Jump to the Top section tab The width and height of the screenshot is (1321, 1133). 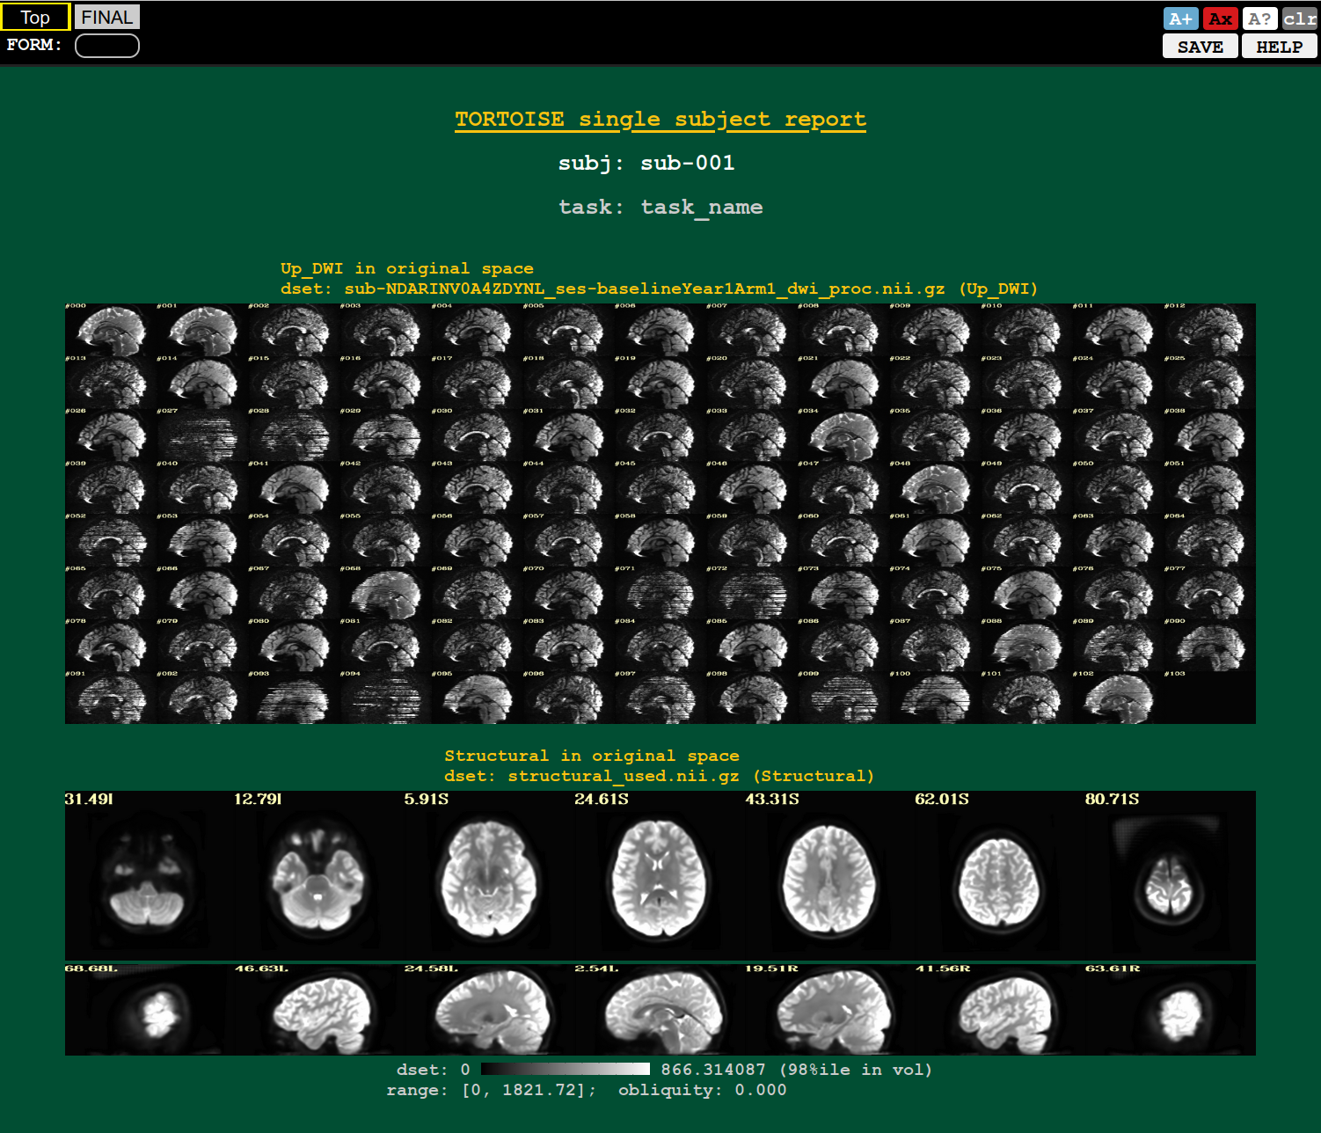pos(35,18)
